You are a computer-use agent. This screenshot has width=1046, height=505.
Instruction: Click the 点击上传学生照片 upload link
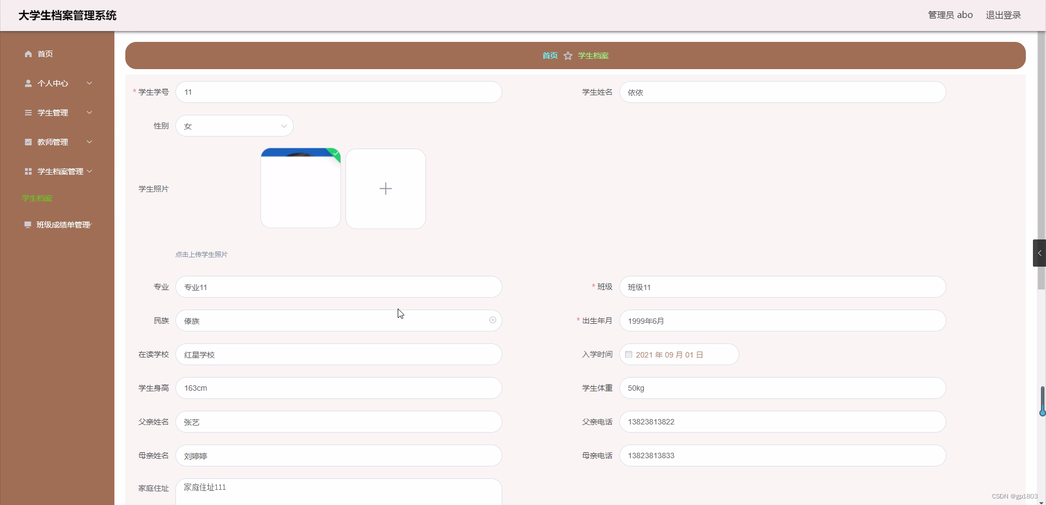pos(201,254)
